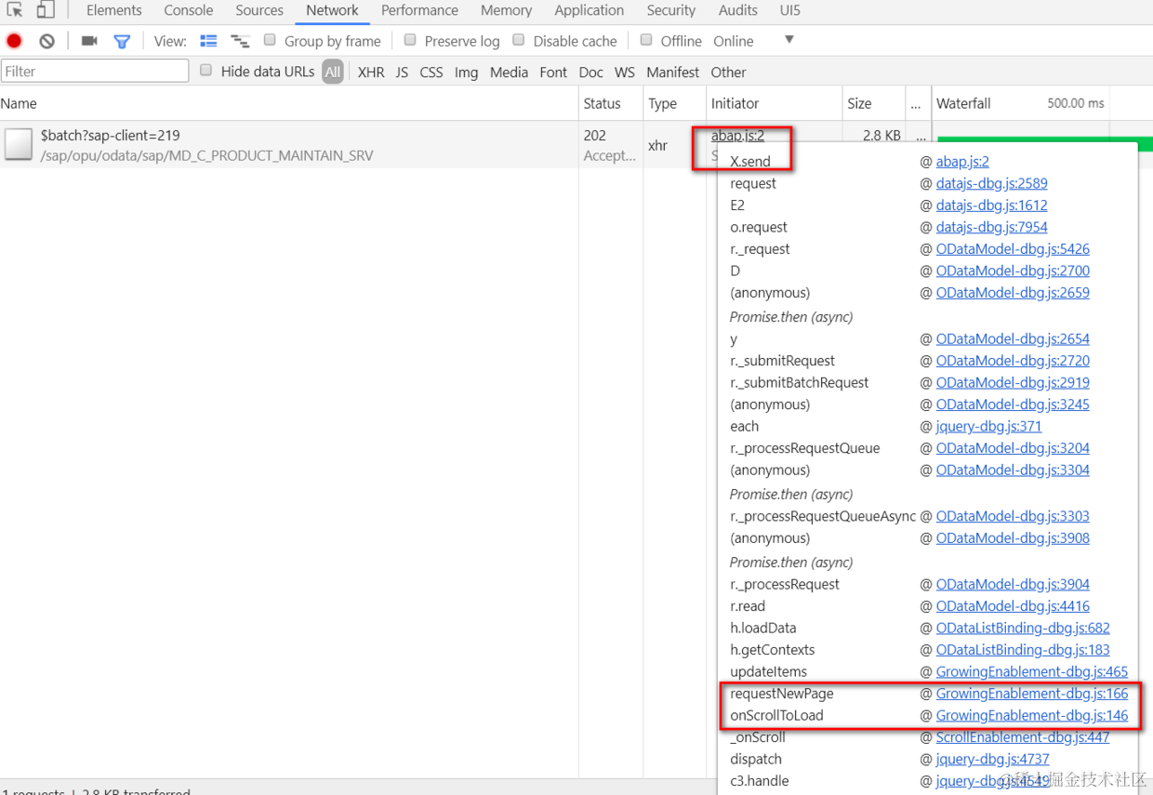Screen dimensions: 1153x795
Task: Filter requests by XHR
Action: point(371,72)
